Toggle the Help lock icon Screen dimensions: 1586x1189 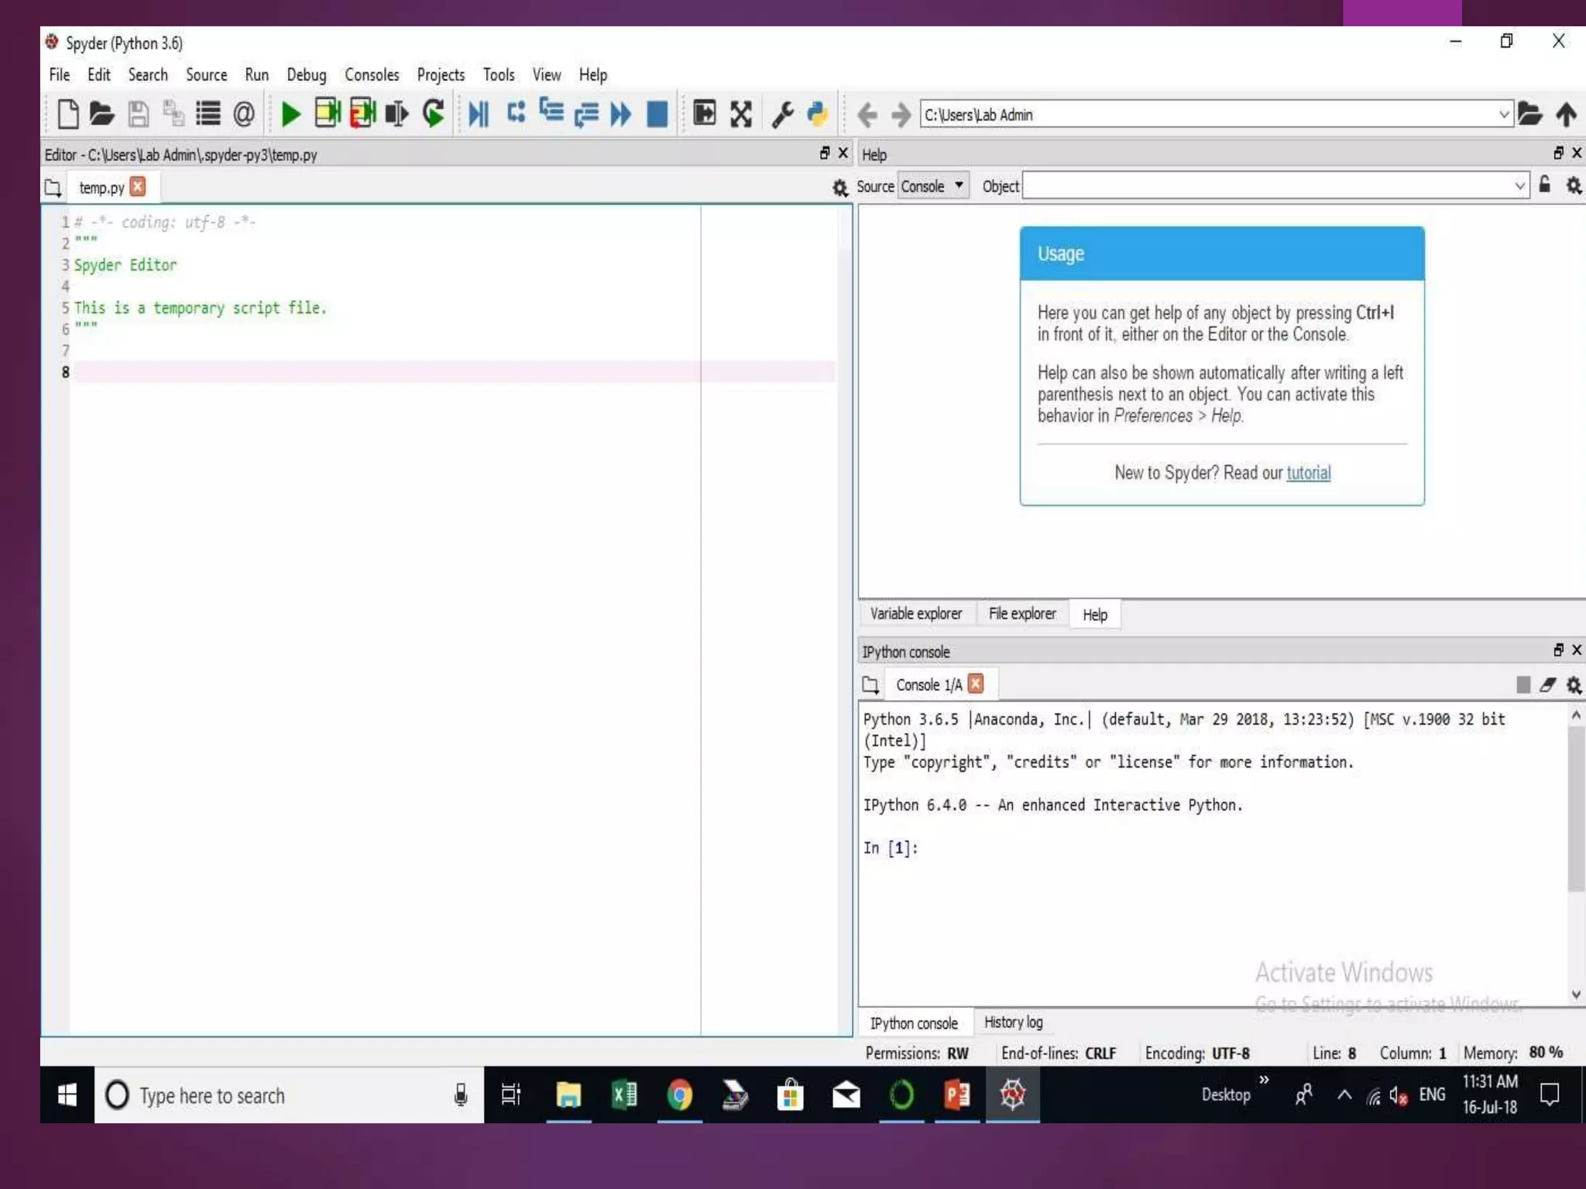1544,186
